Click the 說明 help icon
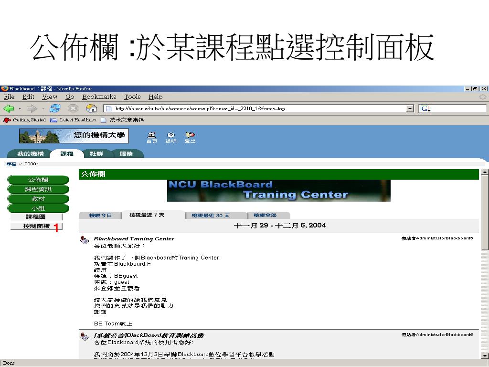489x367 pixels. [171, 137]
